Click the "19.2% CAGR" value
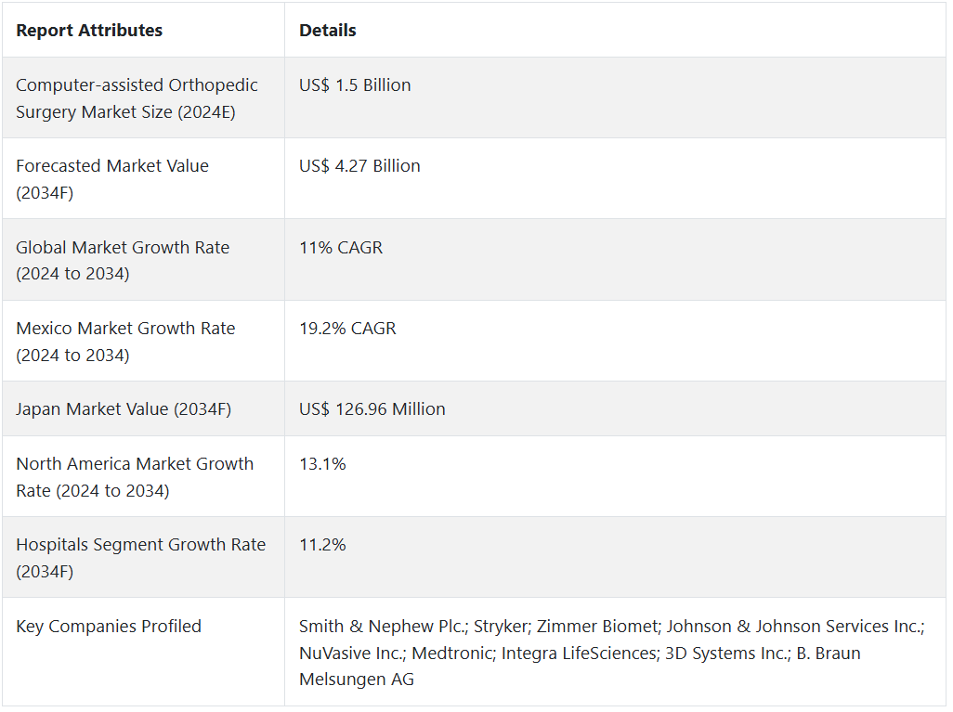Screen dimensions: 953x712 tap(347, 329)
